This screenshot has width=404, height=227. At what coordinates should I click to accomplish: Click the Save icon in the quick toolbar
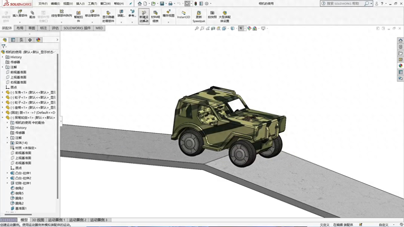coord(162,3)
